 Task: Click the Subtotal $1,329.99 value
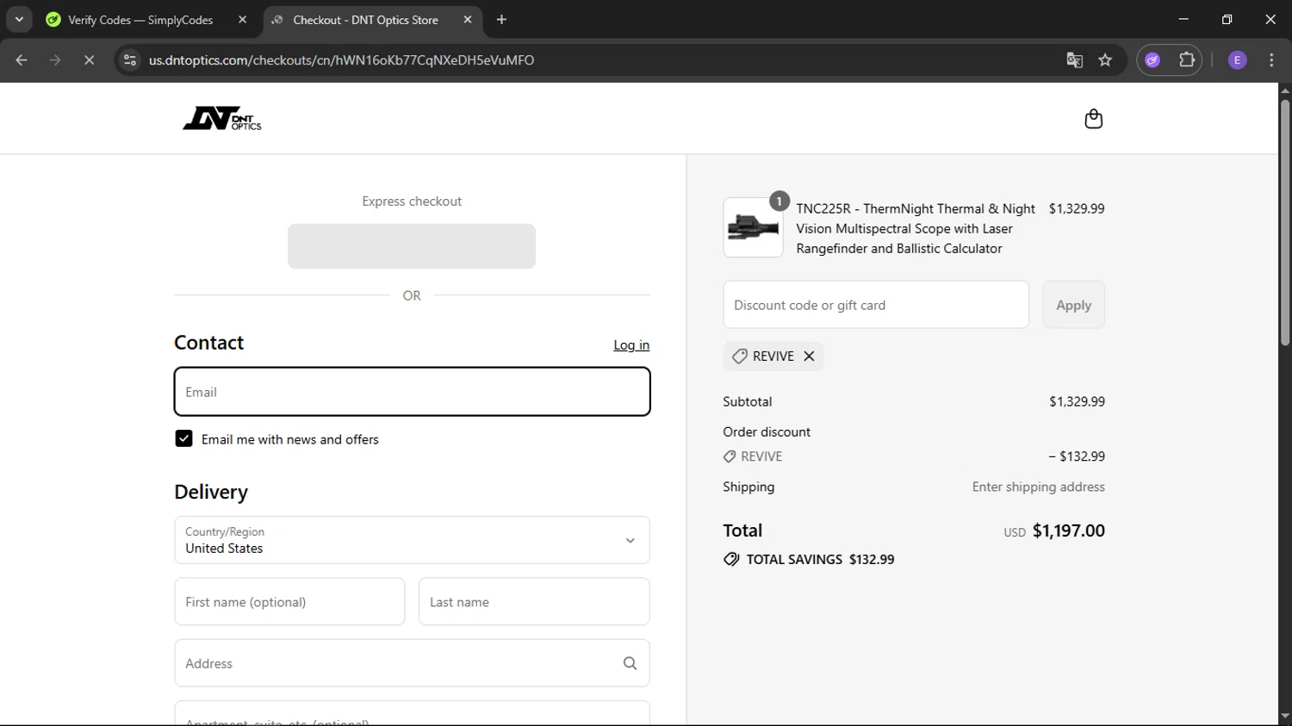tap(1077, 401)
